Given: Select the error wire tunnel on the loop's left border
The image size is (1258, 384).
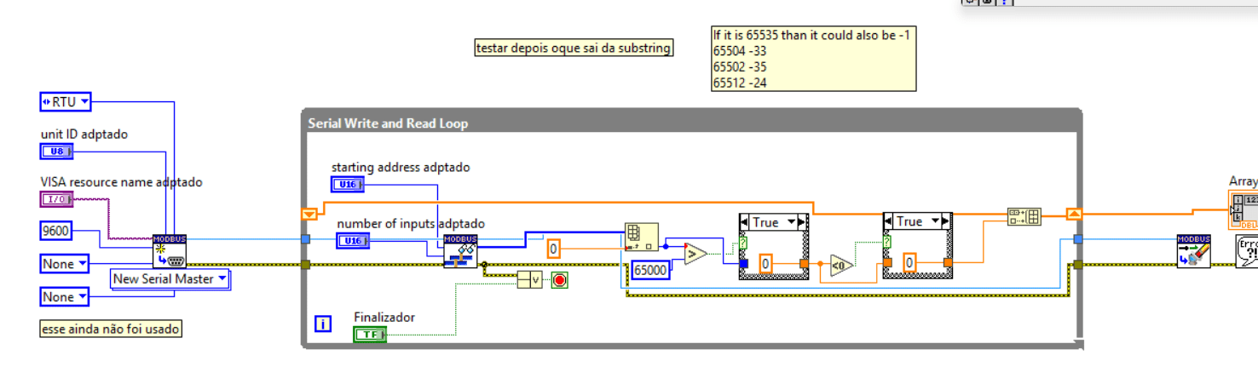Looking at the screenshot, I should coord(306,265).
